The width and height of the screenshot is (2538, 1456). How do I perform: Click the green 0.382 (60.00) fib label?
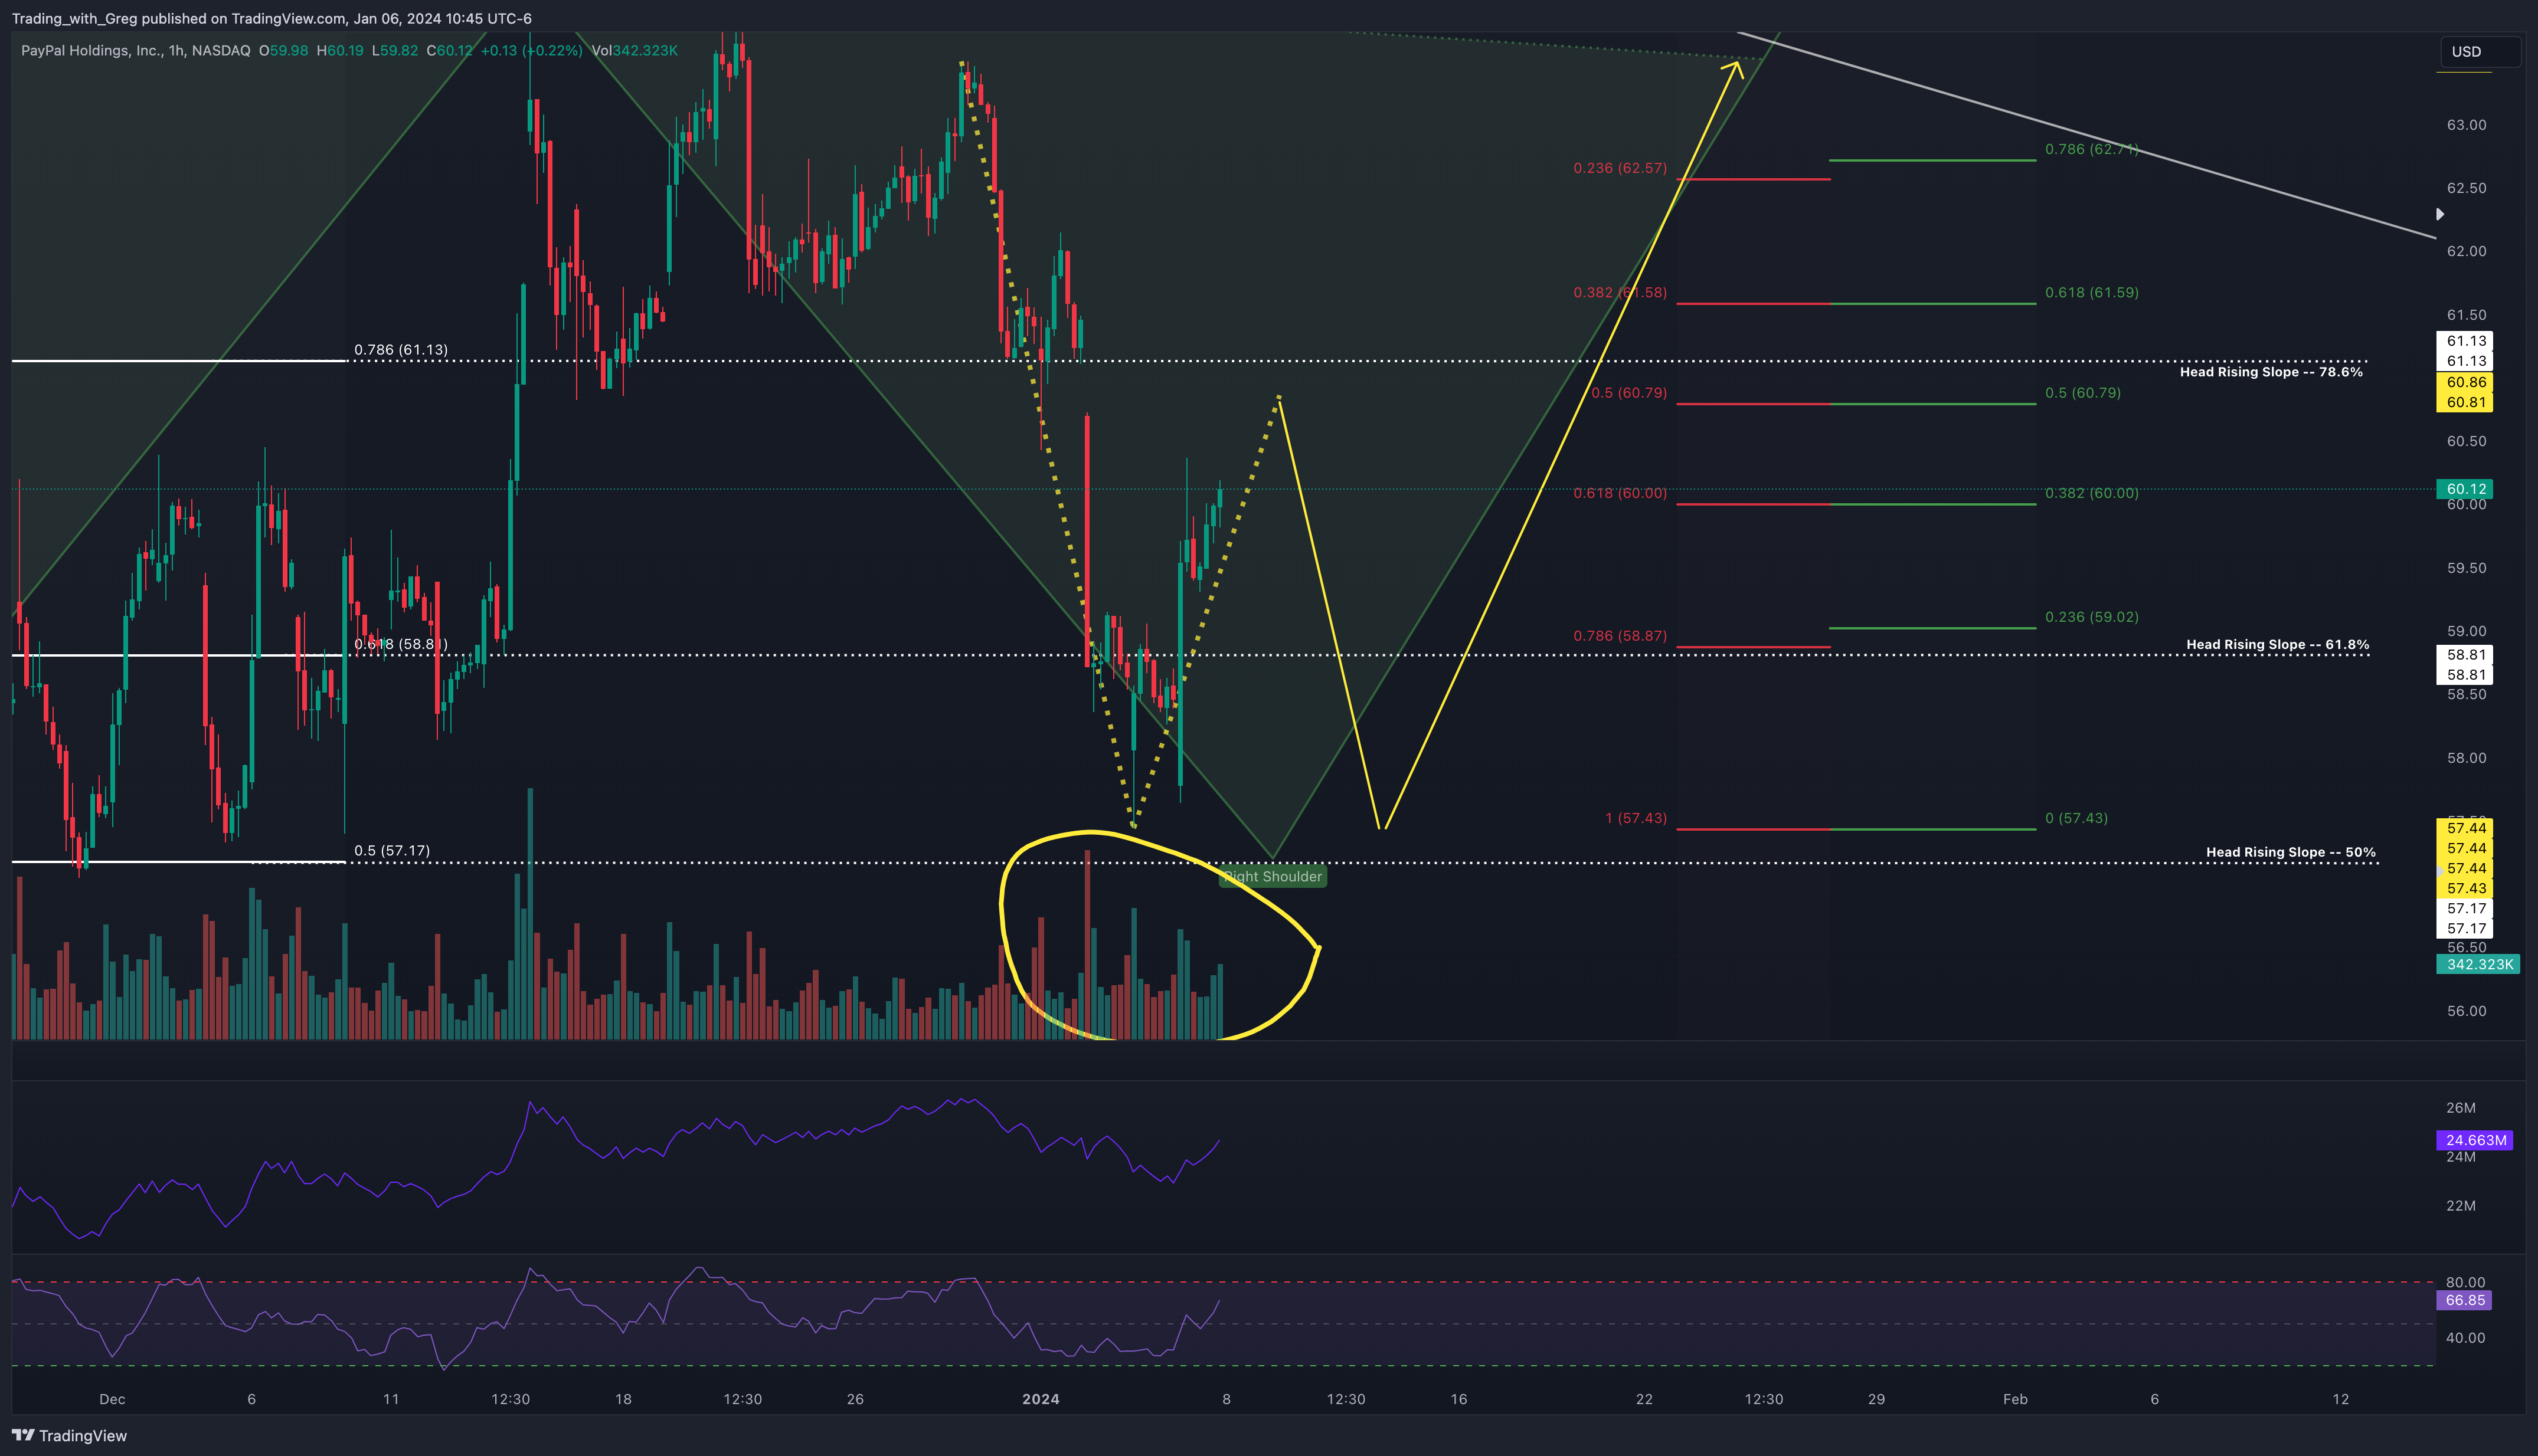coord(2092,493)
